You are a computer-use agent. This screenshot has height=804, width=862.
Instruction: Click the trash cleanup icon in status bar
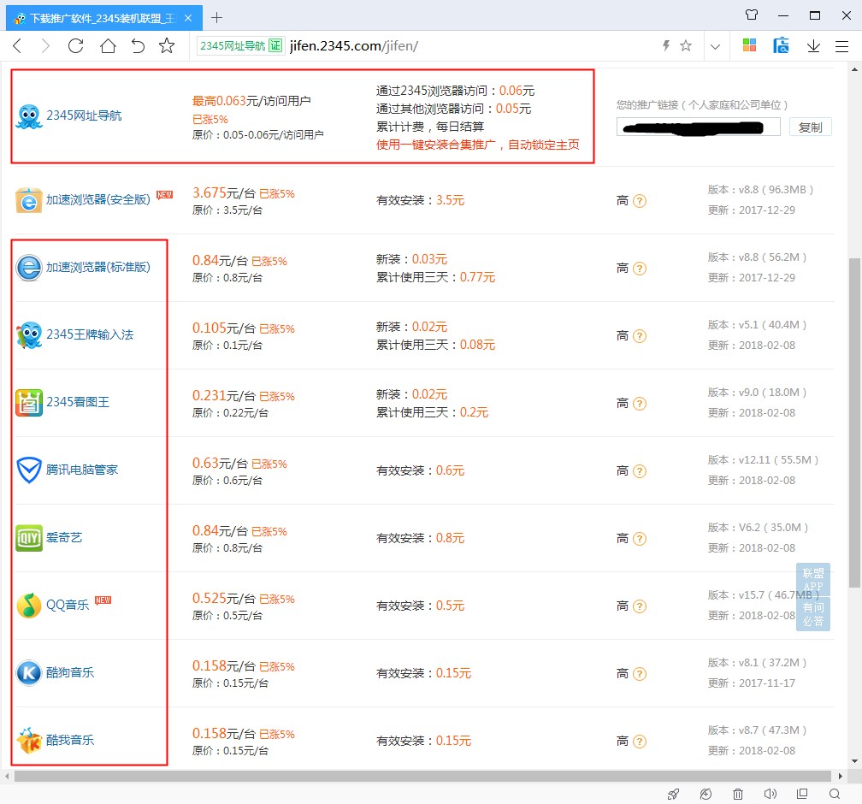point(736,794)
